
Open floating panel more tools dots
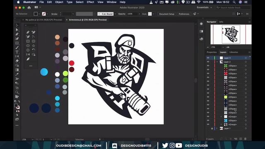click(31, 66)
